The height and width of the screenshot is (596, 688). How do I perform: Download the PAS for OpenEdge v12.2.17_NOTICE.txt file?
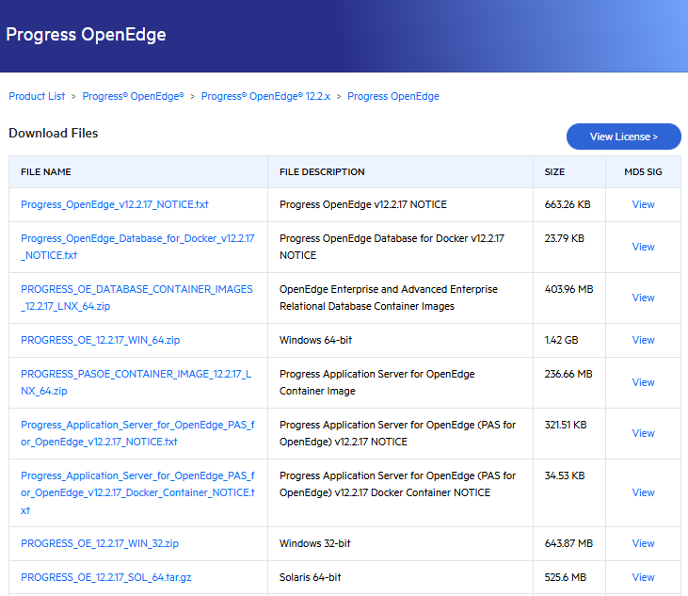coord(137,433)
